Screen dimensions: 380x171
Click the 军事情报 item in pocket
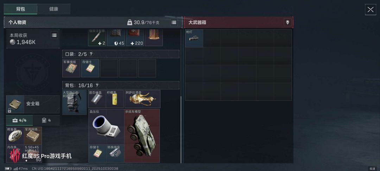(x=71, y=68)
